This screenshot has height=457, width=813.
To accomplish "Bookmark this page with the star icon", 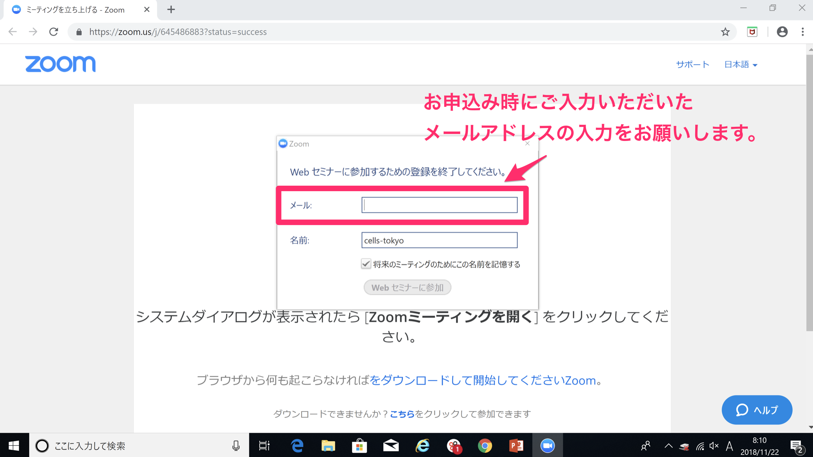I will coord(725,32).
